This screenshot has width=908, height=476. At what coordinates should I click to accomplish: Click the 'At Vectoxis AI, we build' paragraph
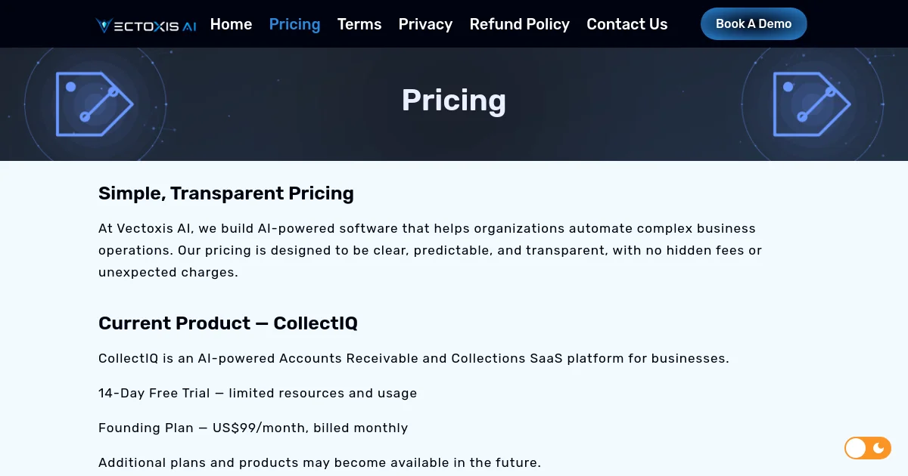[x=431, y=250]
